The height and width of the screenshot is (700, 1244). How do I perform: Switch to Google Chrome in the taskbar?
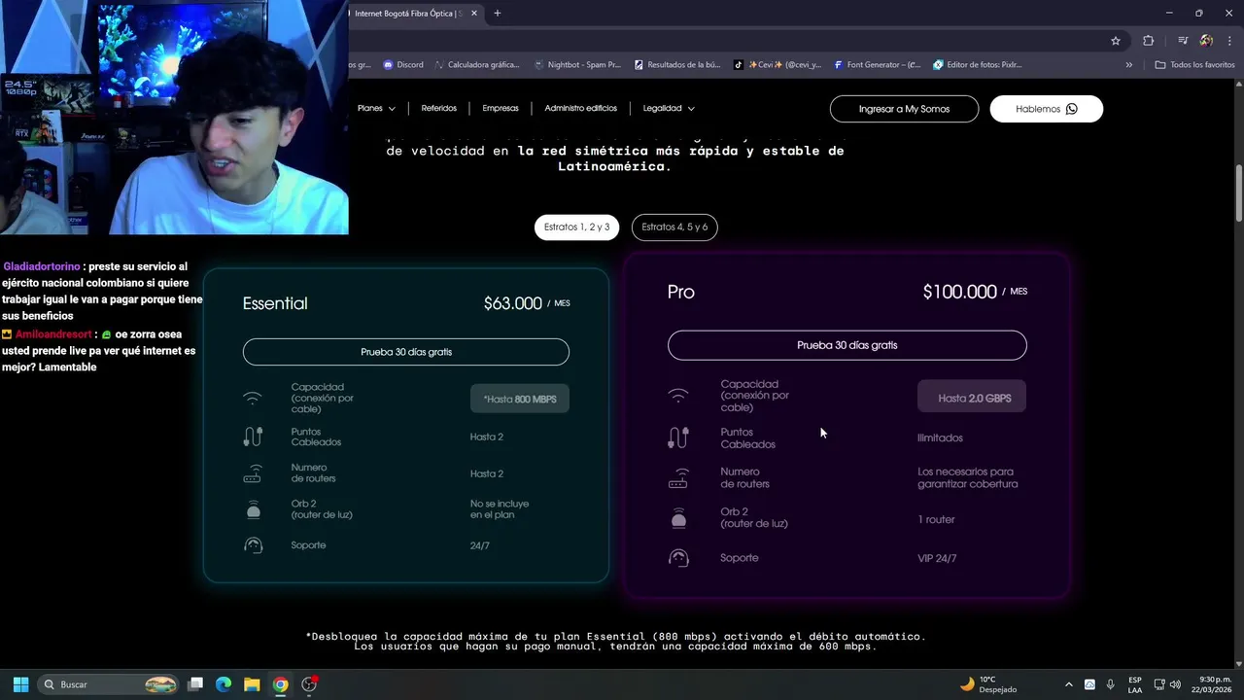(280, 684)
